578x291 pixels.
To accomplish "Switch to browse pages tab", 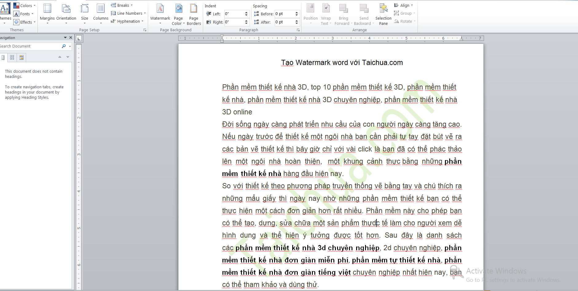I will (12, 57).
